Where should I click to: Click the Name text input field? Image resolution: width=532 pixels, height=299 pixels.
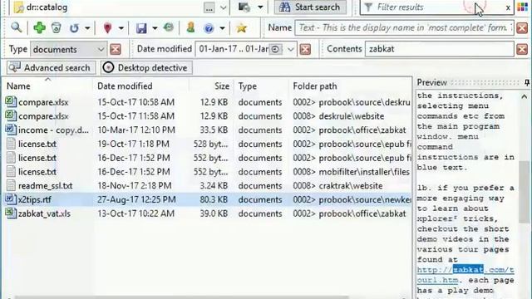[x=405, y=27]
